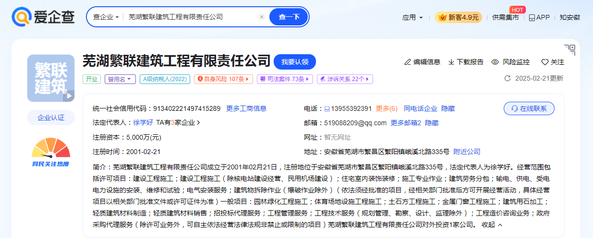The height and width of the screenshot is (238, 593).
Task: Expand the 司法案件 73条 tag
Action: pos(285,79)
